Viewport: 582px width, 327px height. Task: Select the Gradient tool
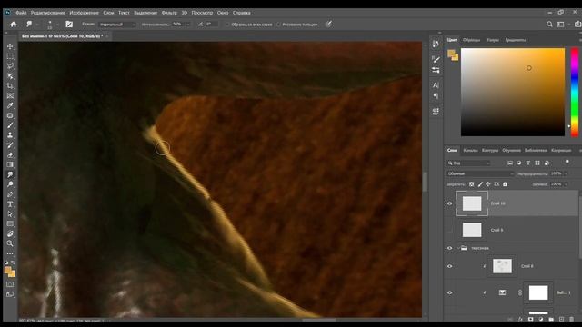[10, 164]
